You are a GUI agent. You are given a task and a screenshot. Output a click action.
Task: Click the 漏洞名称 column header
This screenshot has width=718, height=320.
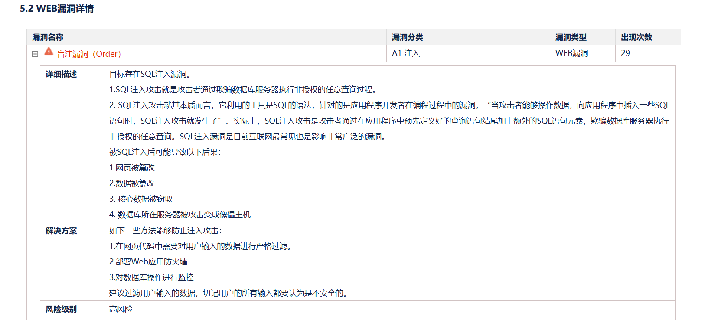click(x=48, y=37)
